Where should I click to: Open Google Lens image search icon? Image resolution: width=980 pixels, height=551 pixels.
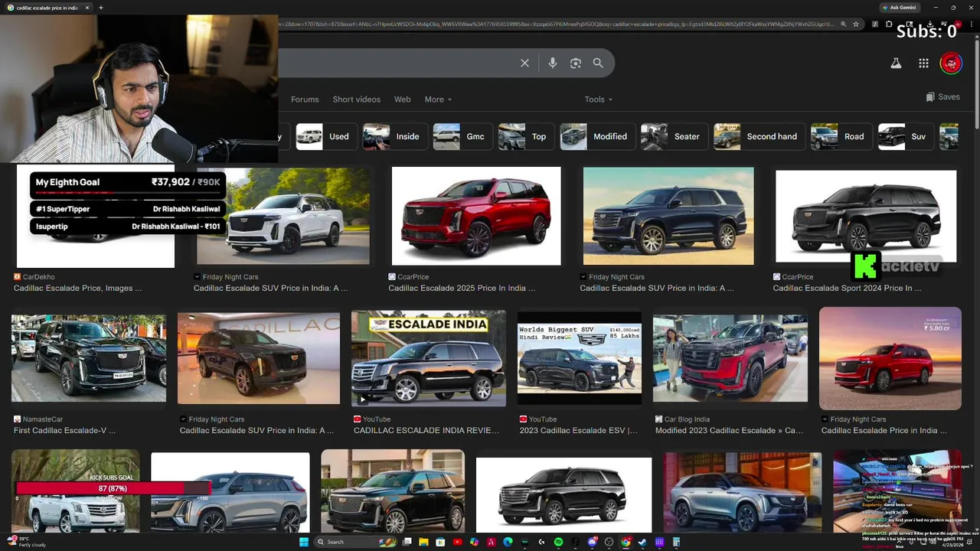pos(576,63)
